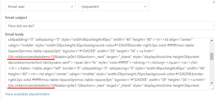The image size is (216, 100).
Task: Click the text area resize handle
Action: [212, 88]
